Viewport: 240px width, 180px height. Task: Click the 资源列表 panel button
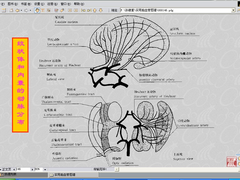click(10, 174)
